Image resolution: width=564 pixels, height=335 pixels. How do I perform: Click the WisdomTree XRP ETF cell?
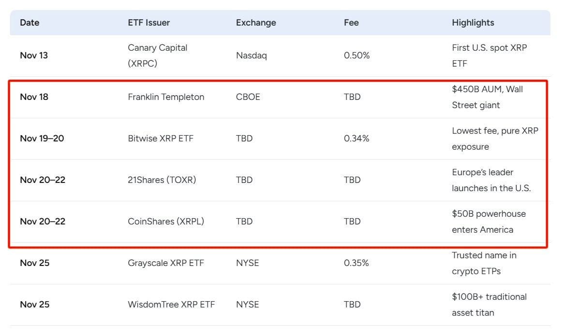click(171, 305)
